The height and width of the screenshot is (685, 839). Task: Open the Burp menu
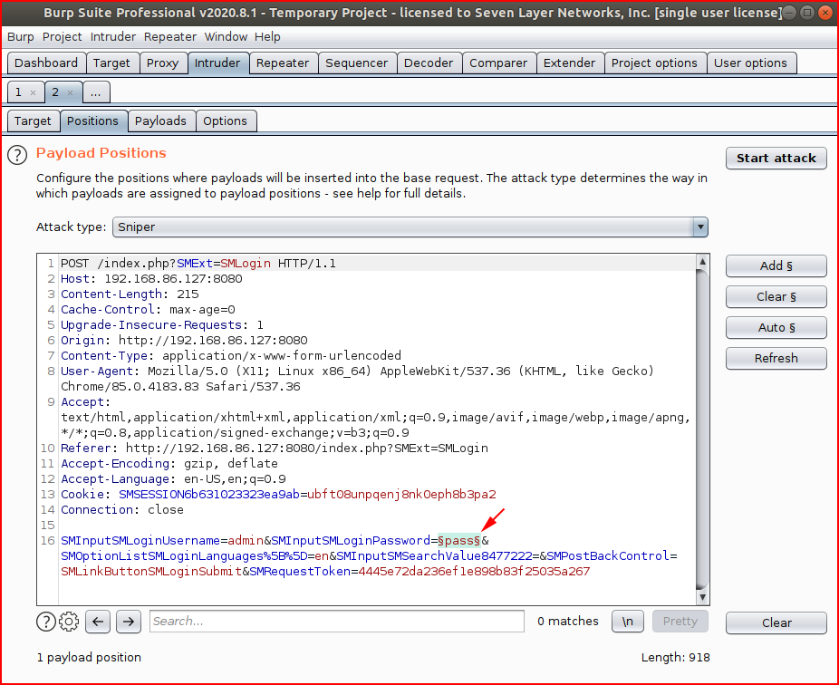pyautogui.click(x=21, y=37)
